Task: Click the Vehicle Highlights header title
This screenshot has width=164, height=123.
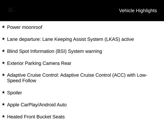Action: pyautogui.click(x=138, y=11)
